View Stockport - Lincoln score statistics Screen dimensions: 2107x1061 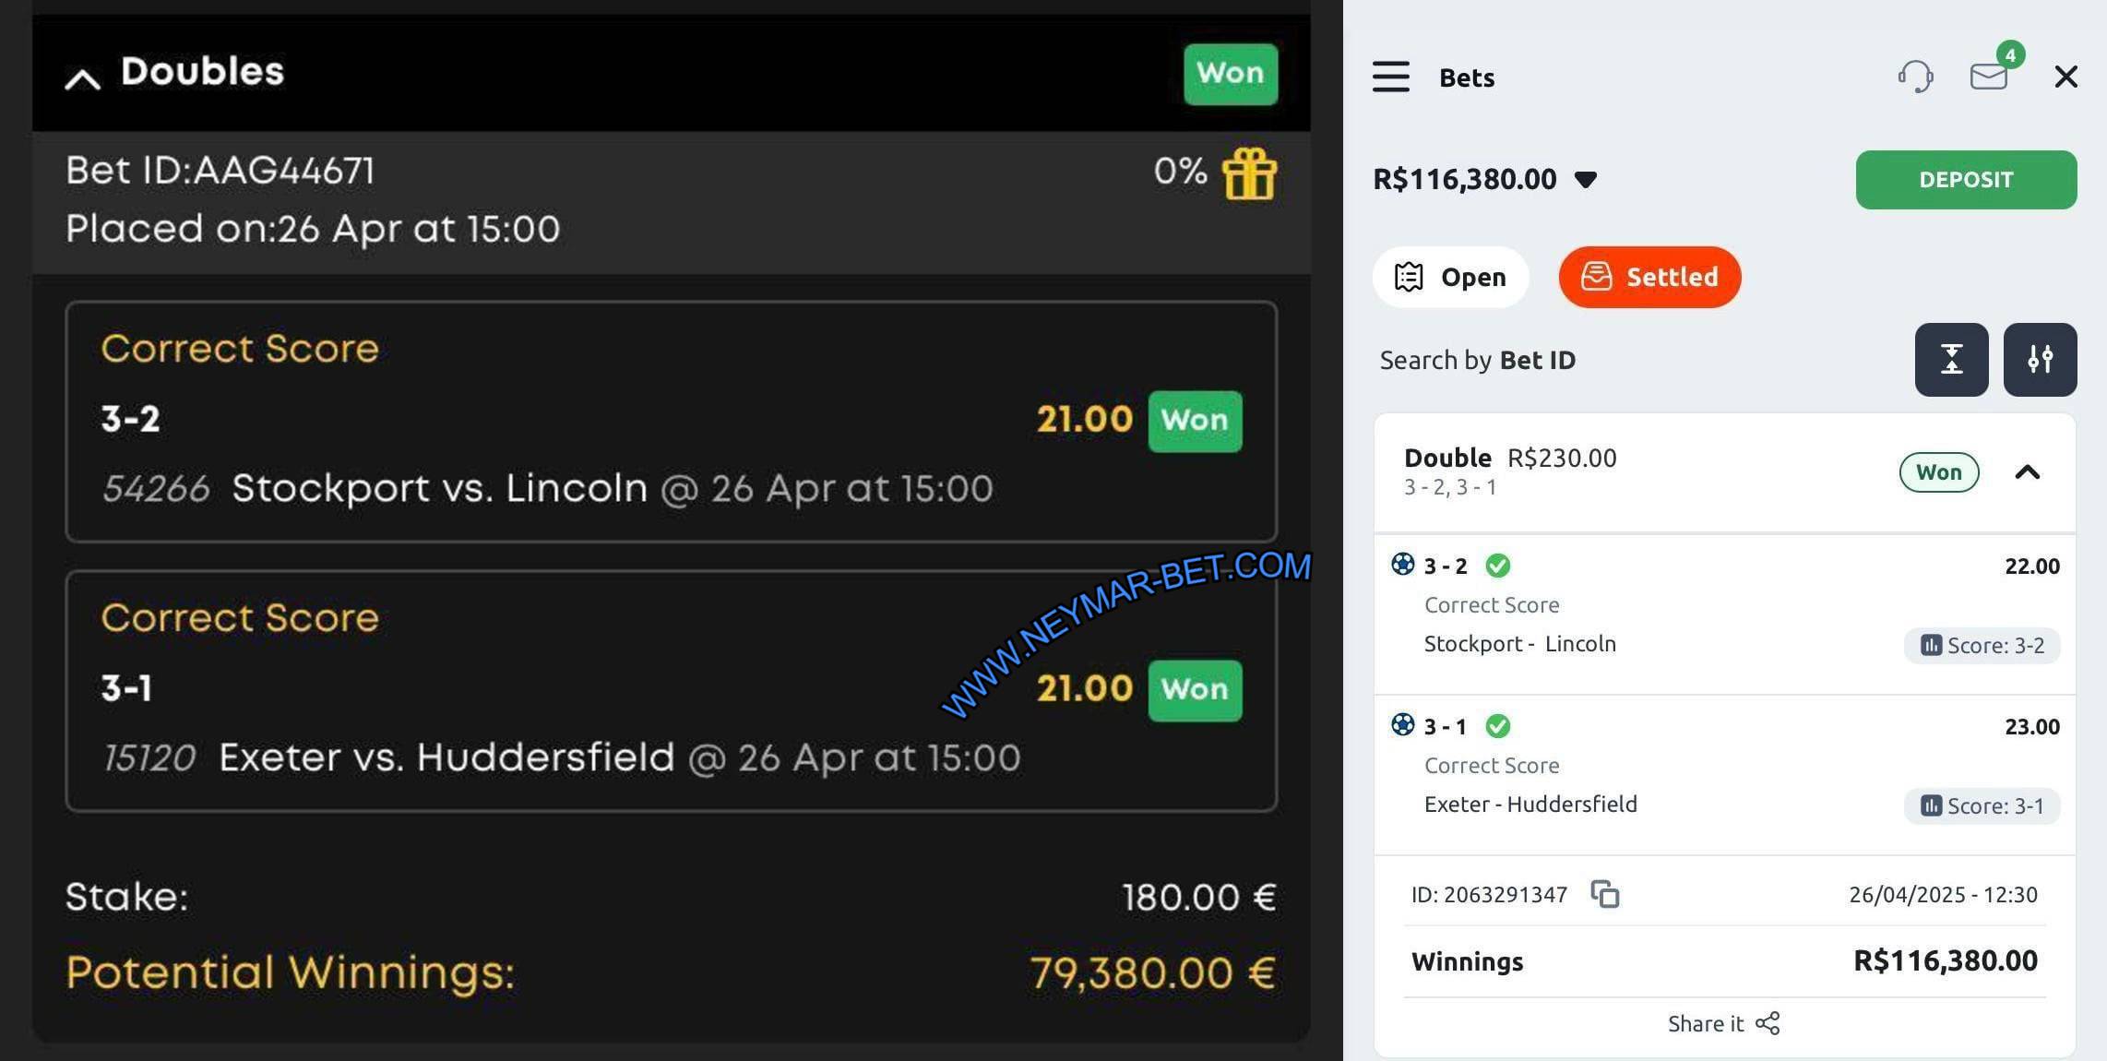point(1982,645)
